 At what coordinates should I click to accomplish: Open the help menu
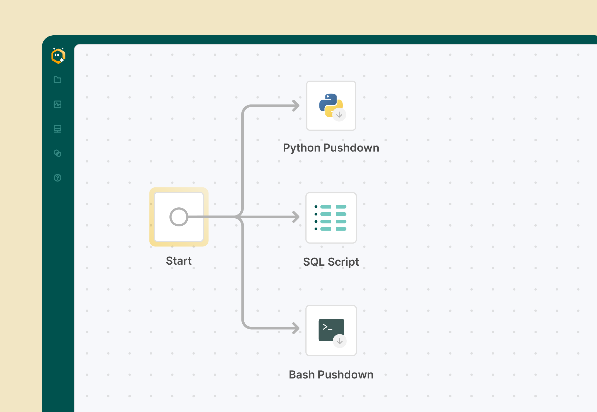pos(57,178)
